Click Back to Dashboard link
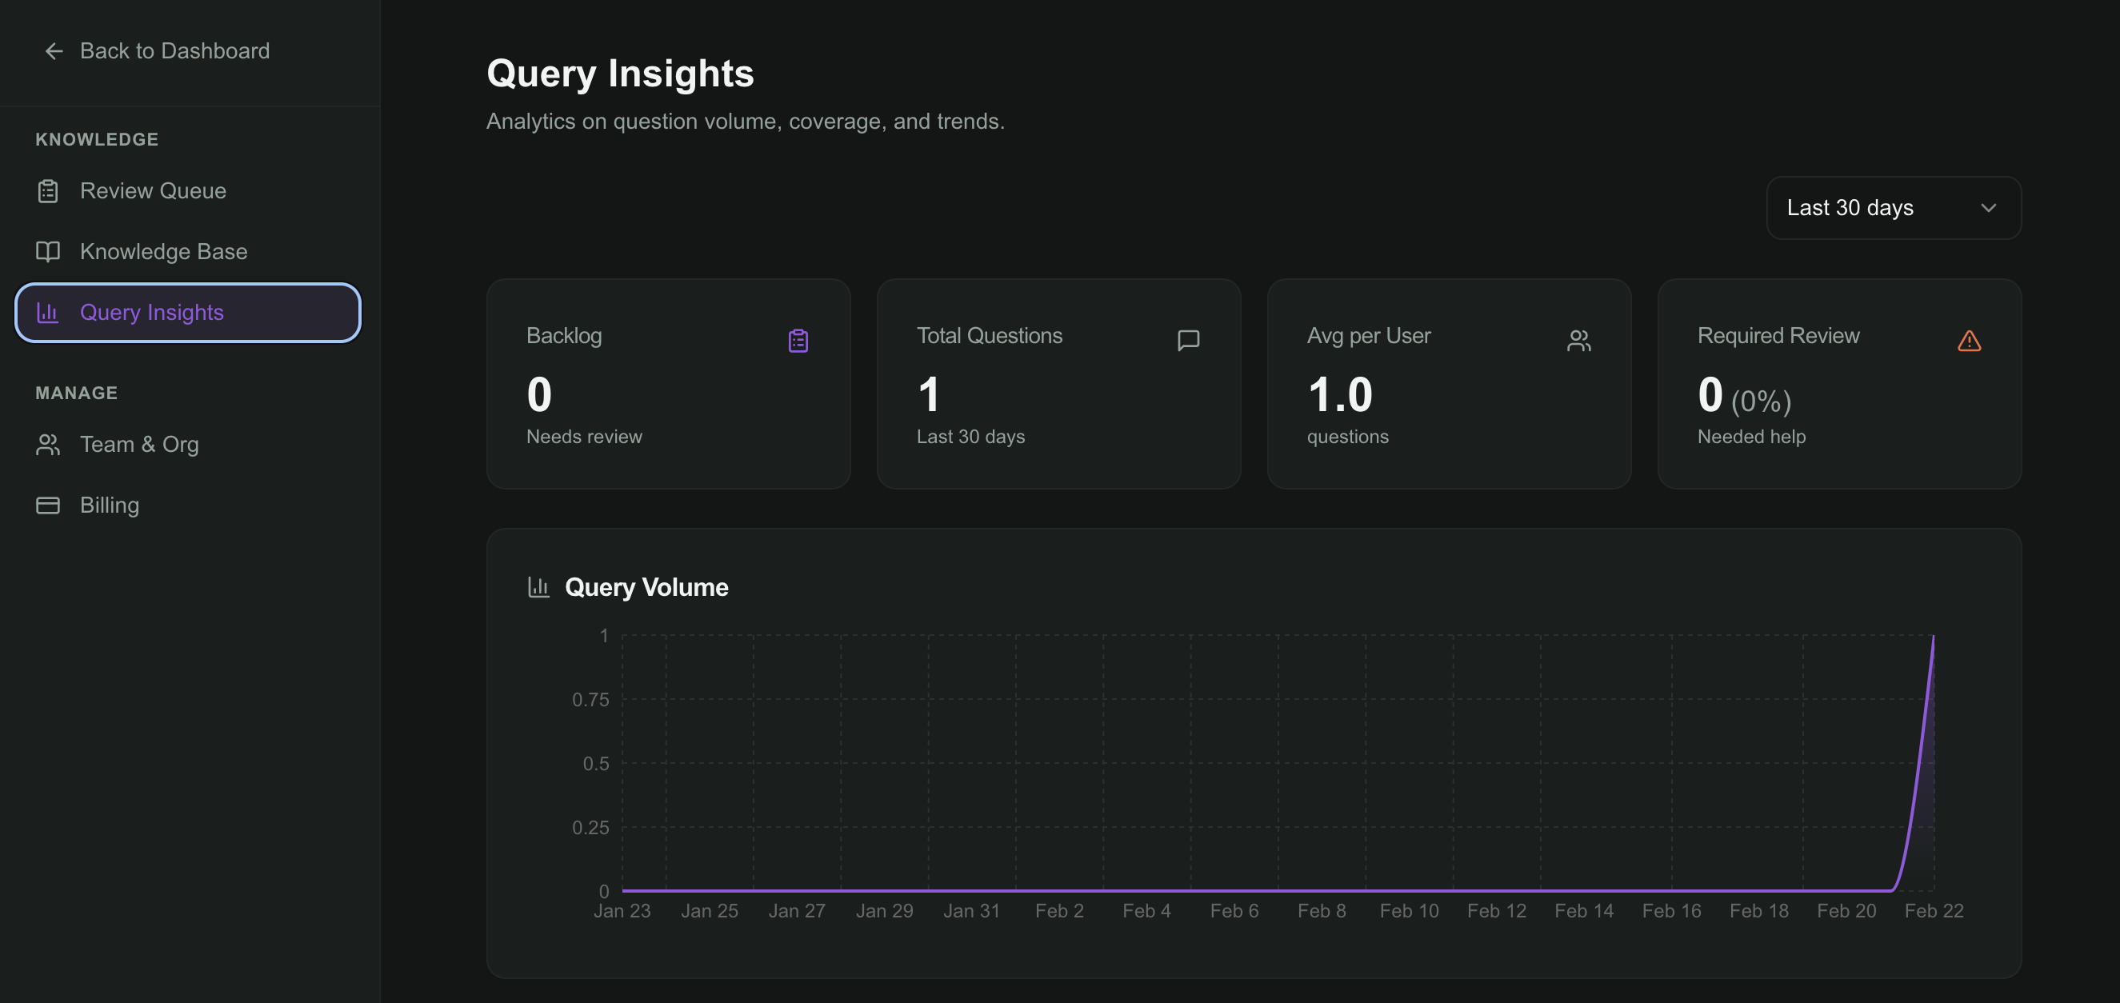This screenshot has width=2120, height=1003. point(174,51)
